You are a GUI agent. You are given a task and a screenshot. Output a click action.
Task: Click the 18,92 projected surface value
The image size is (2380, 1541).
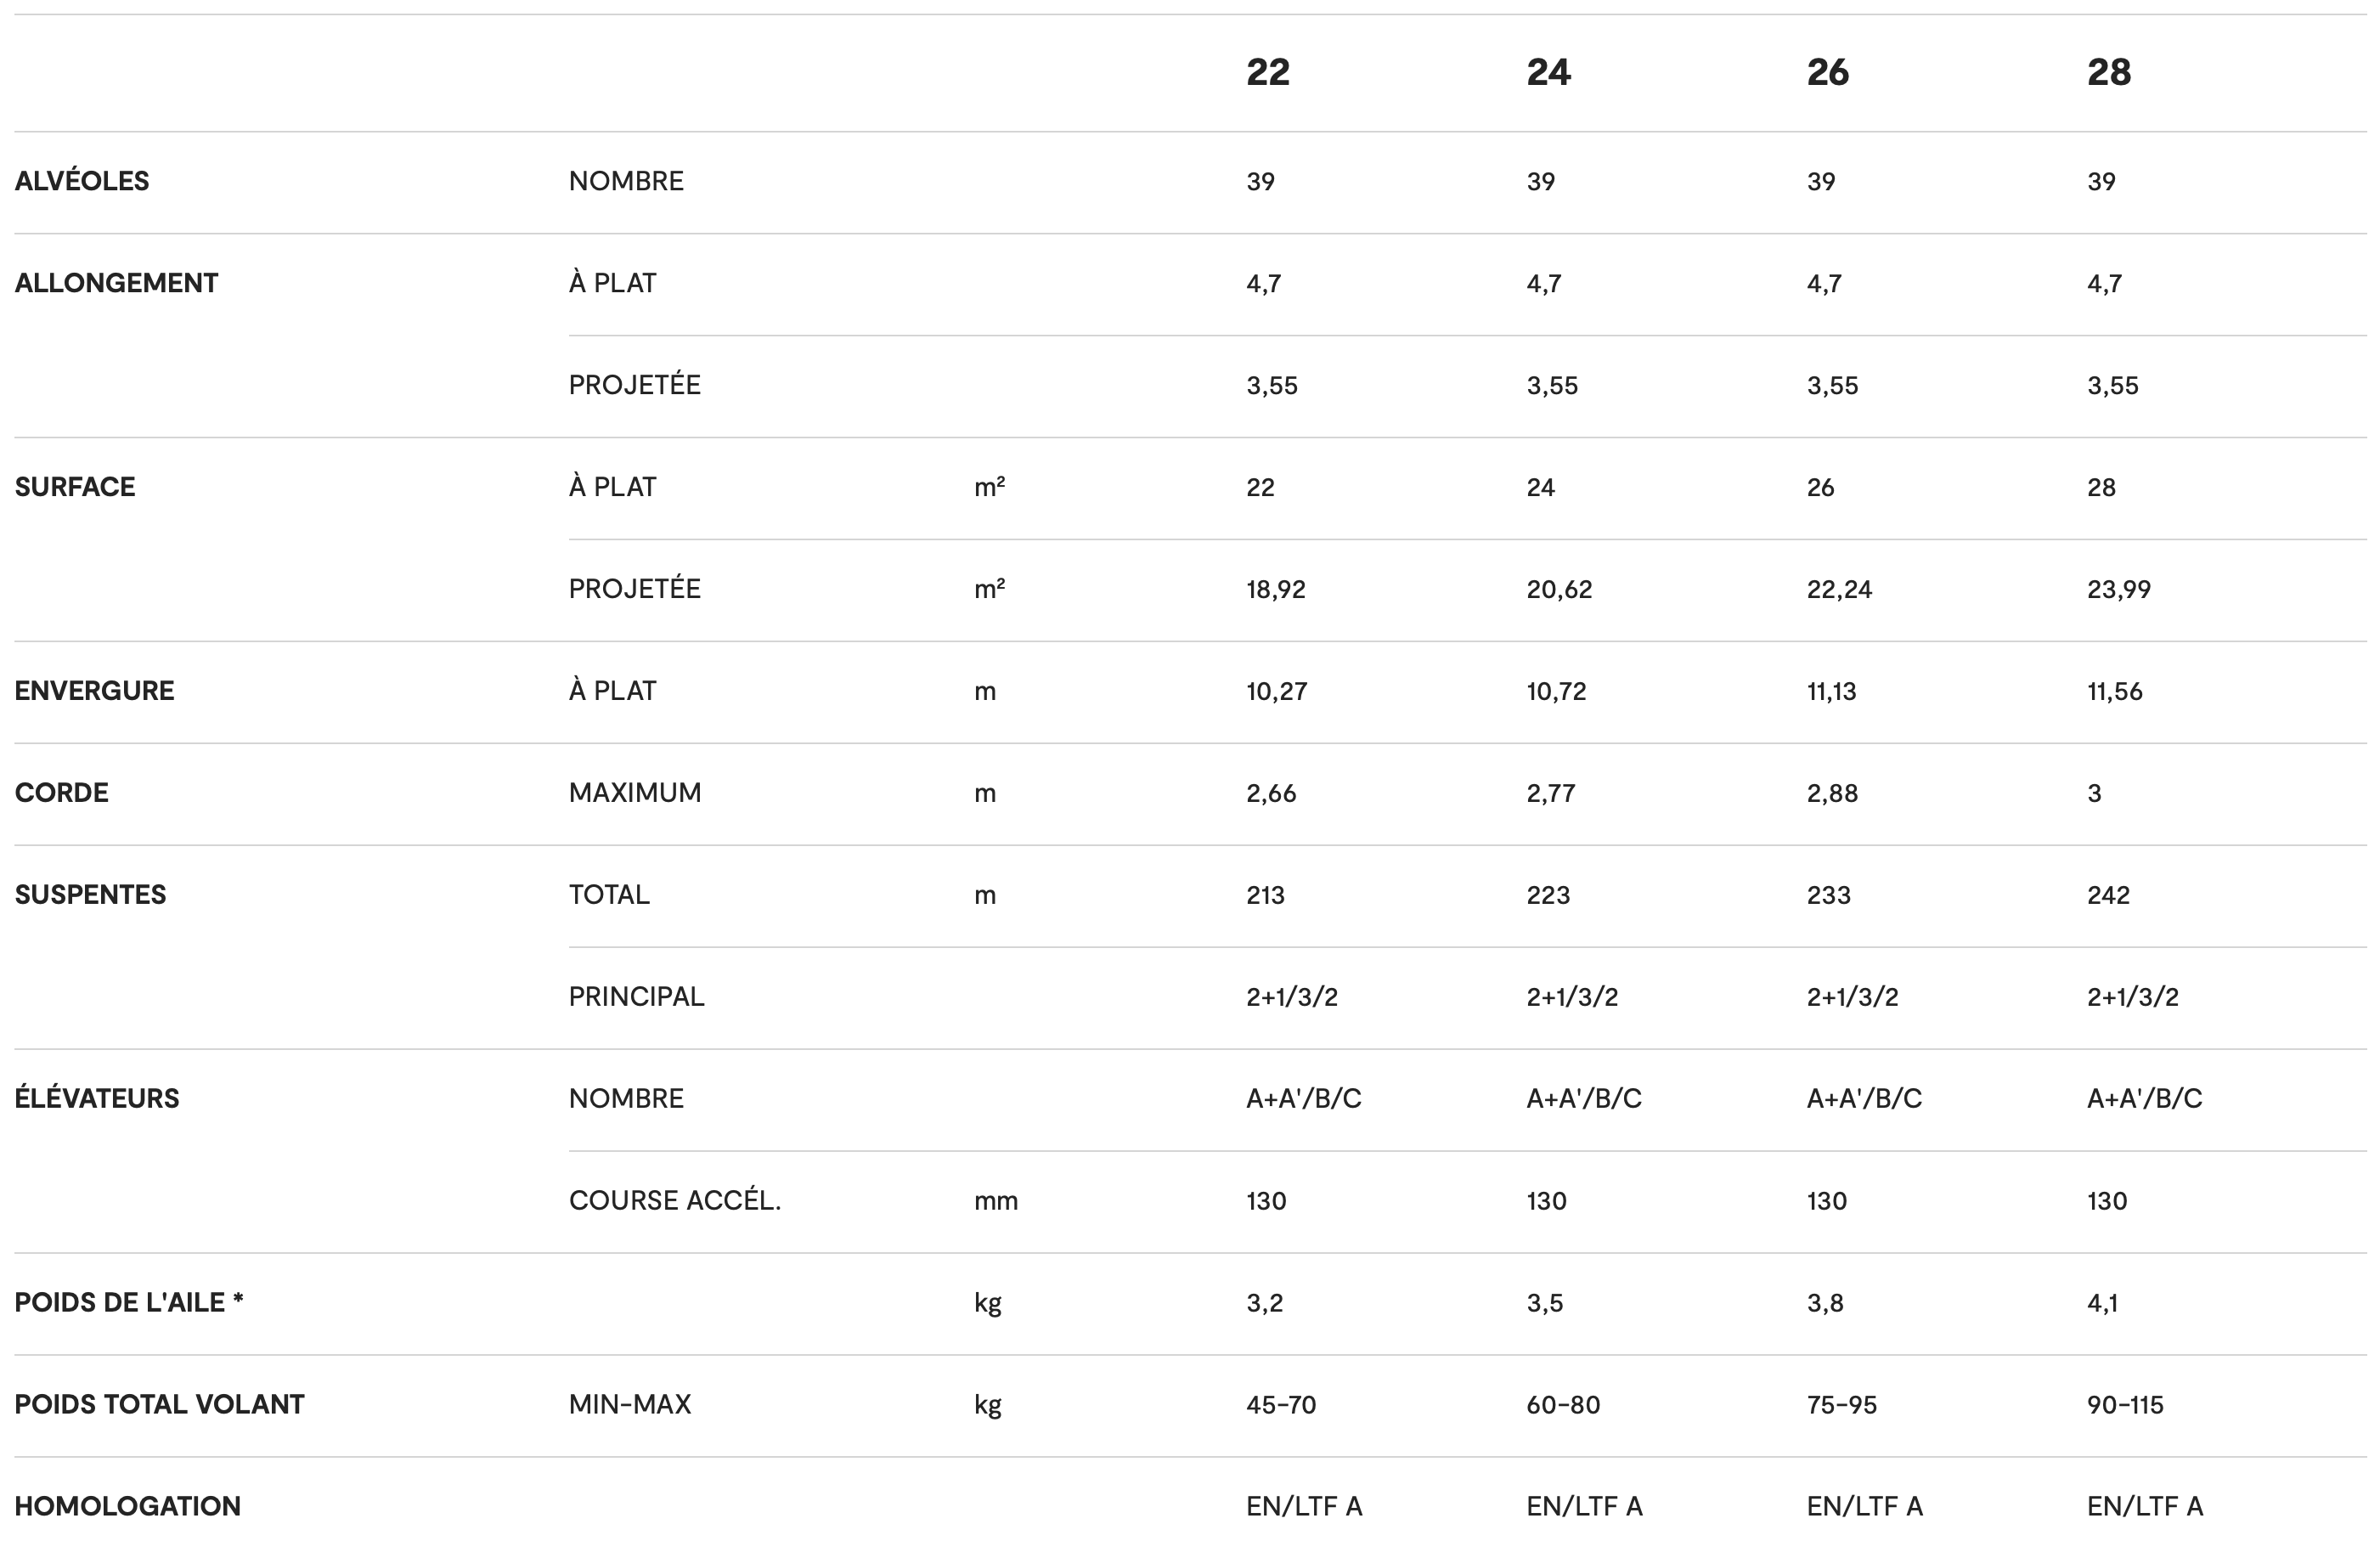1276,589
